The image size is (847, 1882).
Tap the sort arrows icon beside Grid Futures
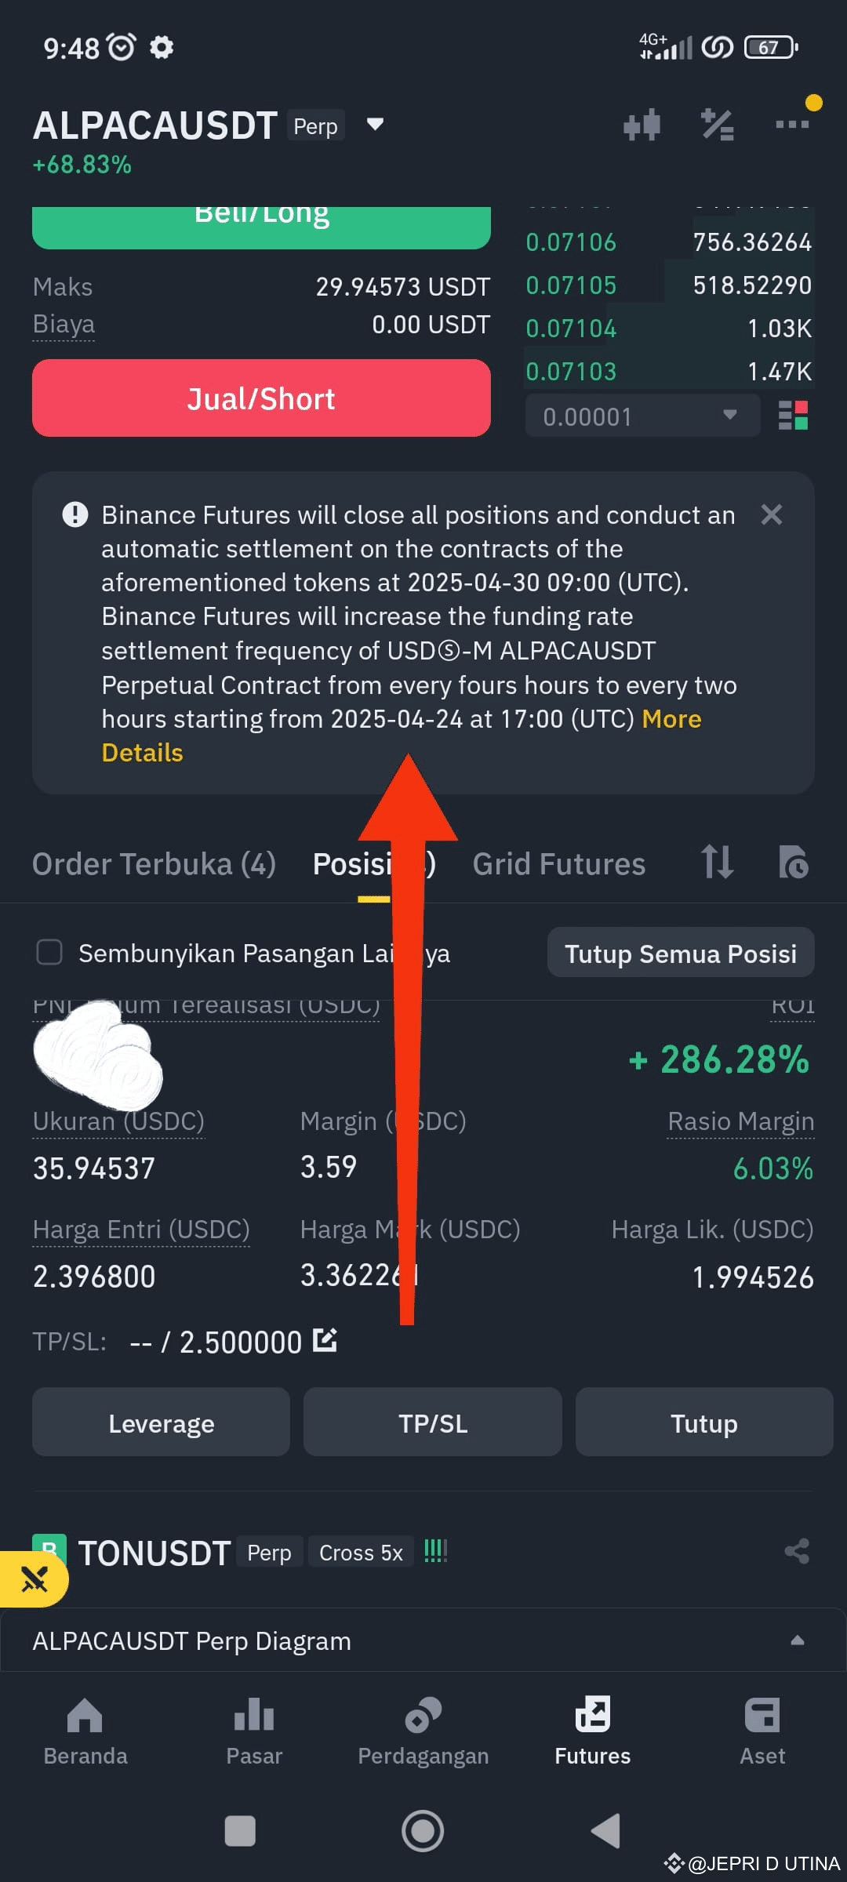pyautogui.click(x=717, y=863)
